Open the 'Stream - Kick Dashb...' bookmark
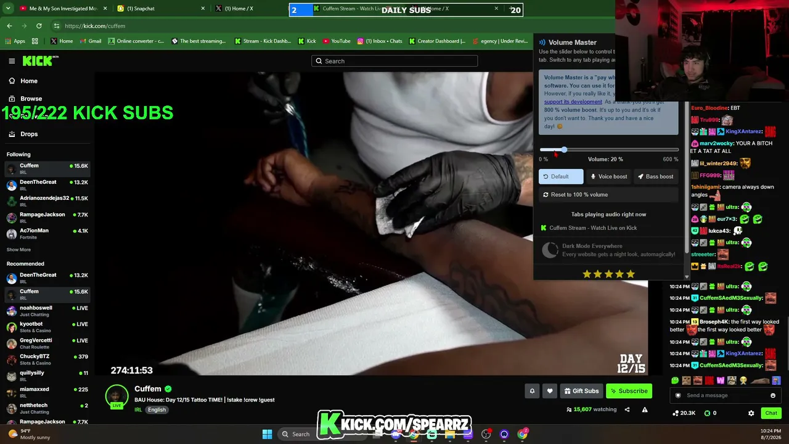Viewport: 789px width, 444px height. click(x=263, y=41)
